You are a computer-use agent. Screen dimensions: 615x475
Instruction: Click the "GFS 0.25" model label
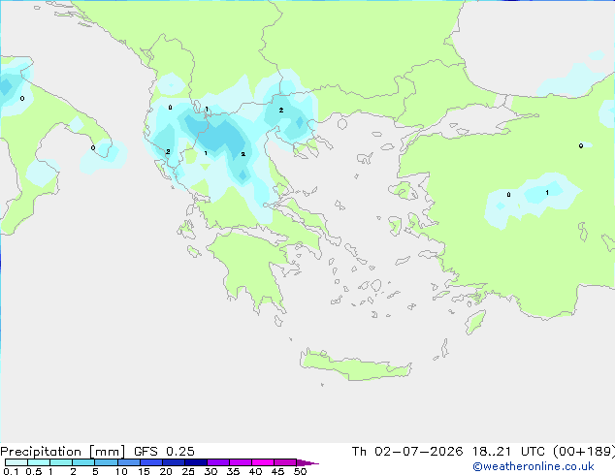pos(164,452)
